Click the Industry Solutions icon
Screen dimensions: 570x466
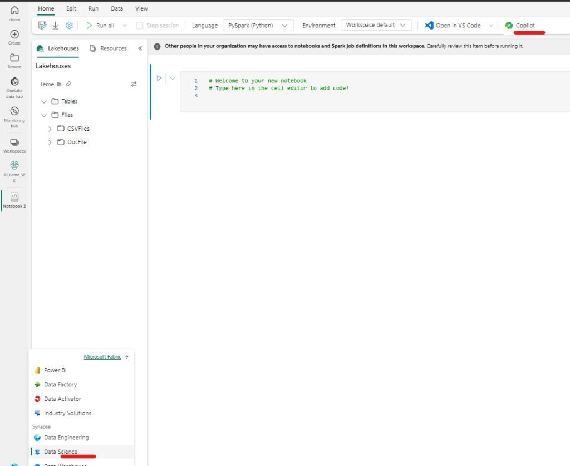coord(37,413)
